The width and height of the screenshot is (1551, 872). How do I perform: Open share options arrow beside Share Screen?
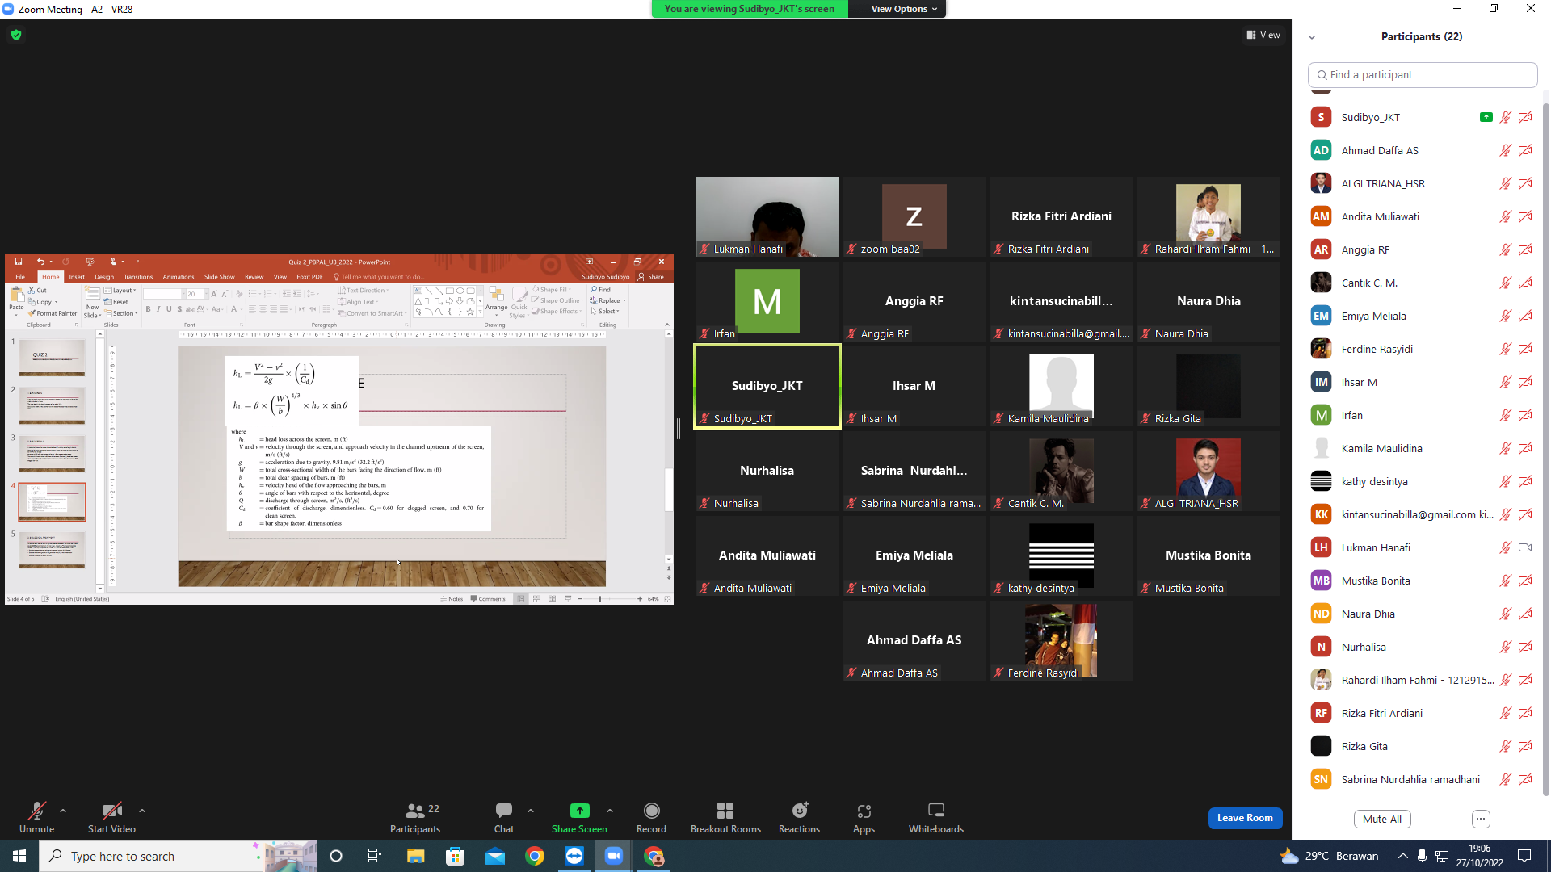tap(610, 811)
